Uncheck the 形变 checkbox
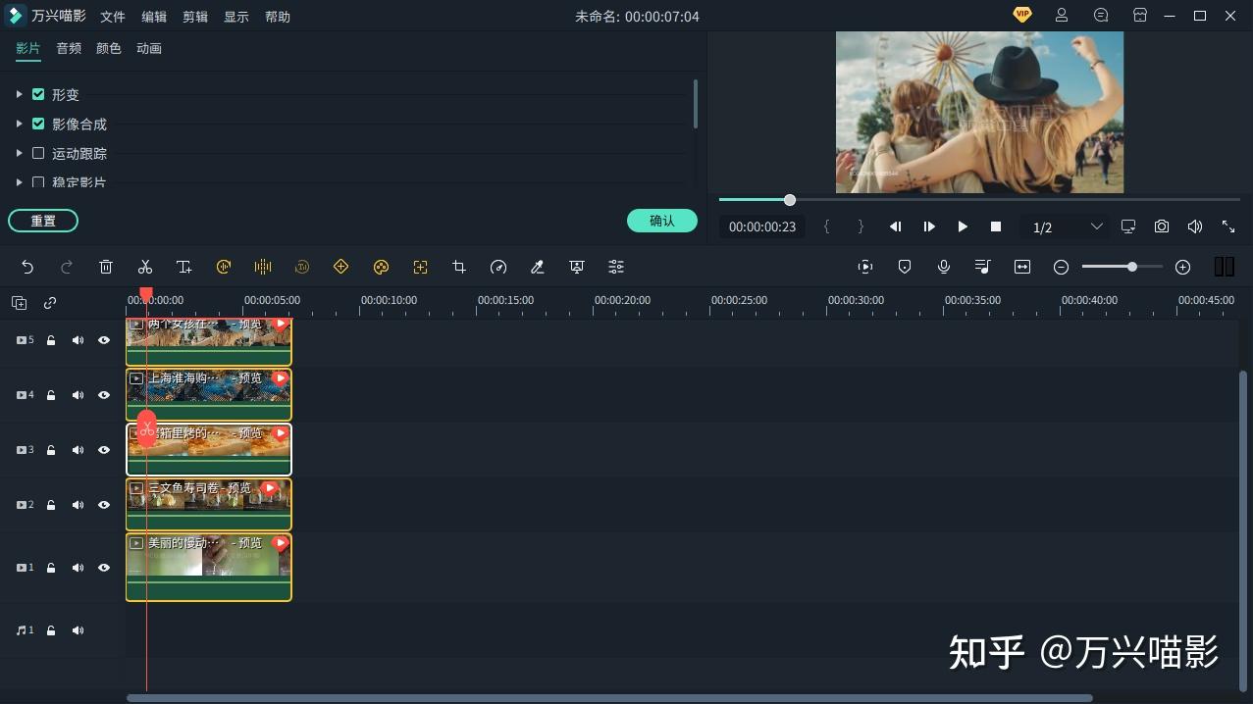Image resolution: width=1253 pixels, height=704 pixels. point(37,94)
